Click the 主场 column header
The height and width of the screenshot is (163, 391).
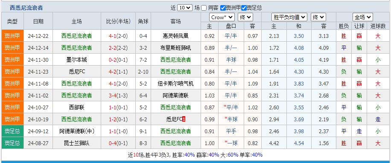pos(76,21)
